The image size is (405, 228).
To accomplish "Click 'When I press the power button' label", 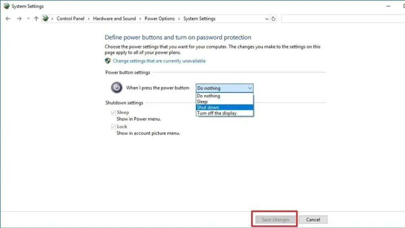I will (x=158, y=88).
